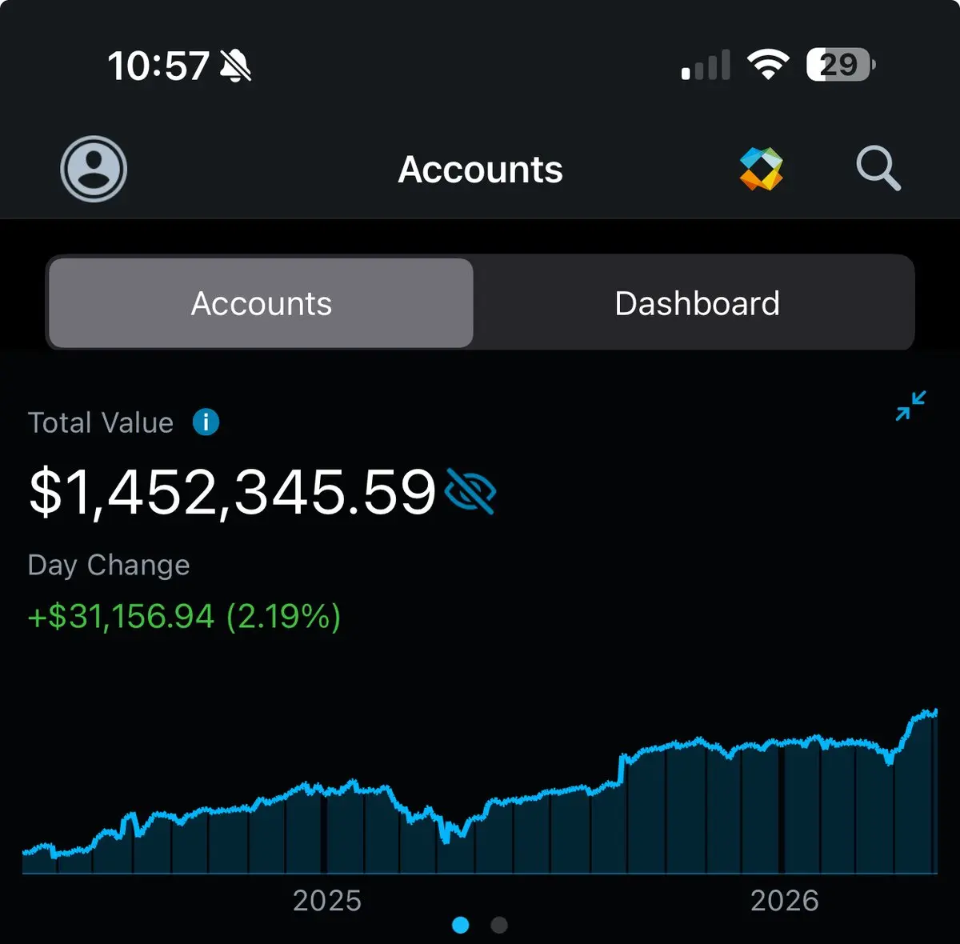Select the Accounts tab

261,303
